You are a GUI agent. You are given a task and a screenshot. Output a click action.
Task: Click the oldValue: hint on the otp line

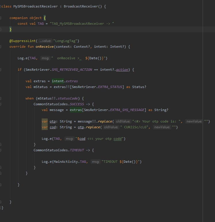pos(123,121)
